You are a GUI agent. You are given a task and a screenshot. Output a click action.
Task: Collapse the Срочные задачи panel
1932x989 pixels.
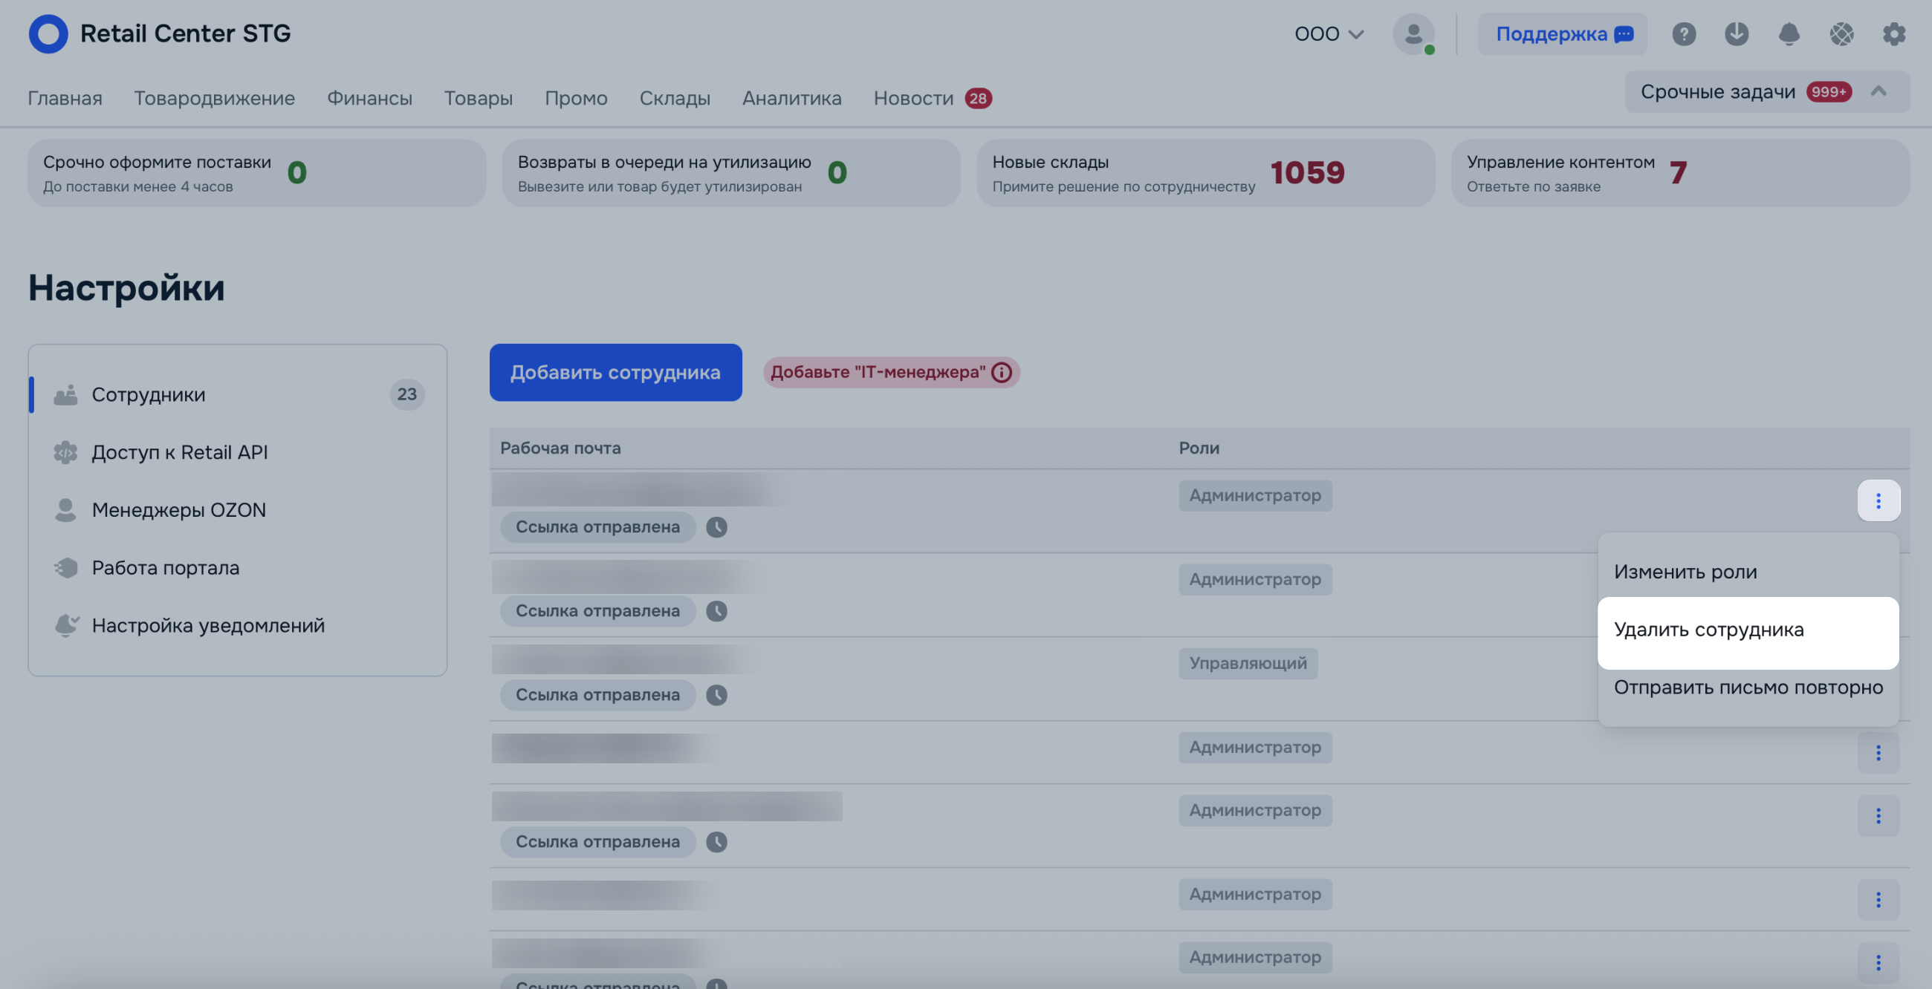1878,91
